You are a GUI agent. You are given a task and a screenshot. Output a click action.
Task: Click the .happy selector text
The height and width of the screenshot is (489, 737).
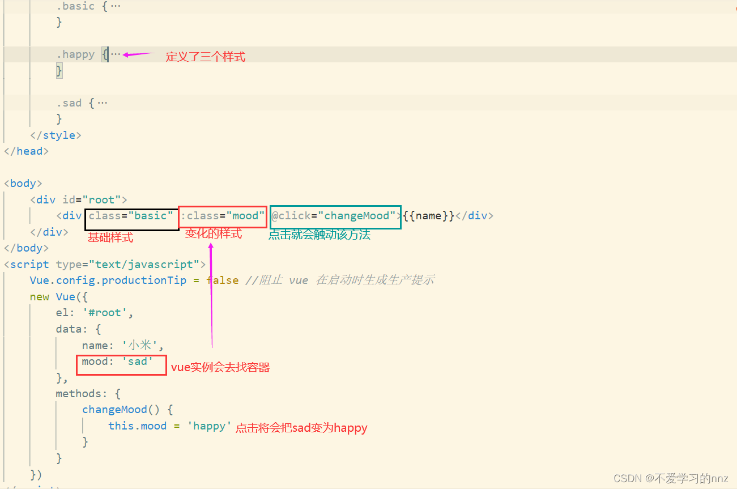coord(75,54)
